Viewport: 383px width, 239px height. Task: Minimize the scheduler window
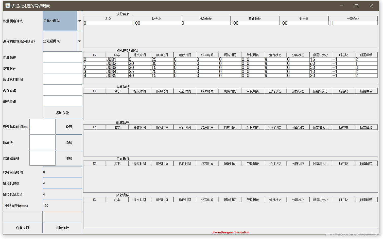pos(342,6)
